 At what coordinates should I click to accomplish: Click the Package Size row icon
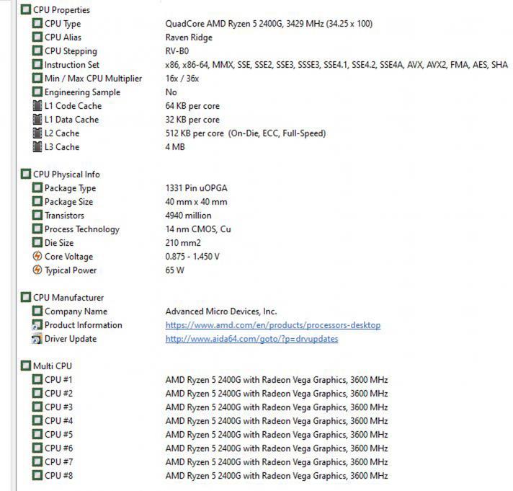point(37,202)
